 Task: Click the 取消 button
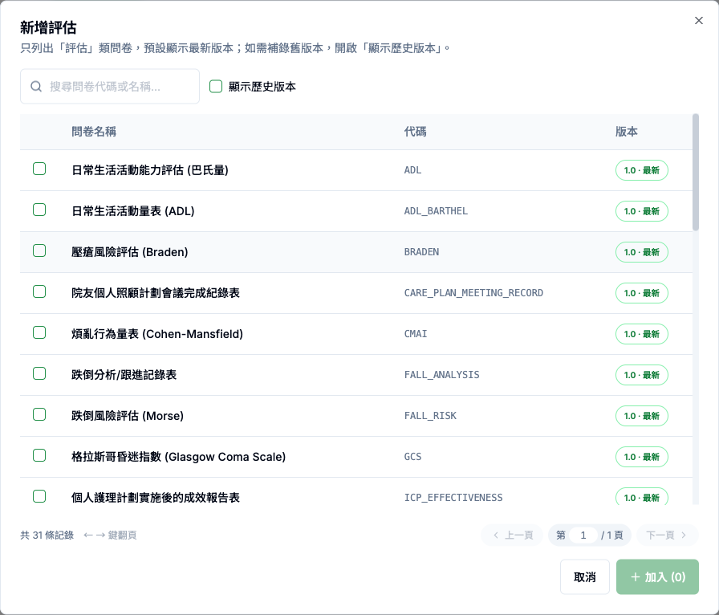(585, 577)
